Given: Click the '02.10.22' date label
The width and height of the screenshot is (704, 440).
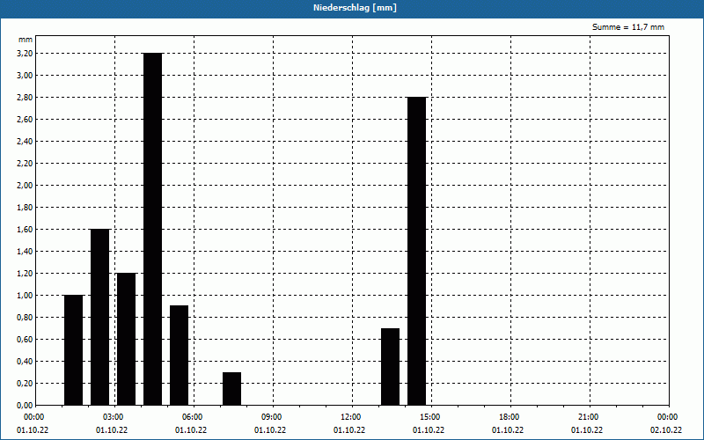Looking at the screenshot, I should pos(666,430).
